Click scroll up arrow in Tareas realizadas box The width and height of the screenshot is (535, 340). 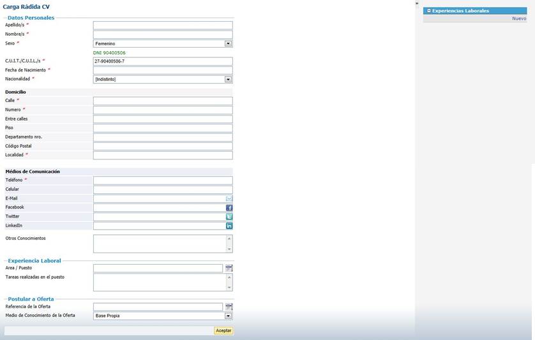[x=229, y=277]
